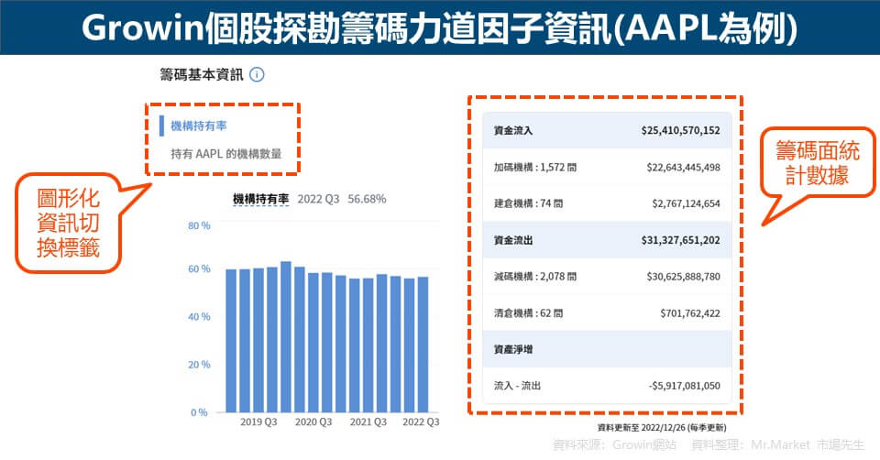Click the underlined 機構持有率 chart label

click(x=261, y=199)
